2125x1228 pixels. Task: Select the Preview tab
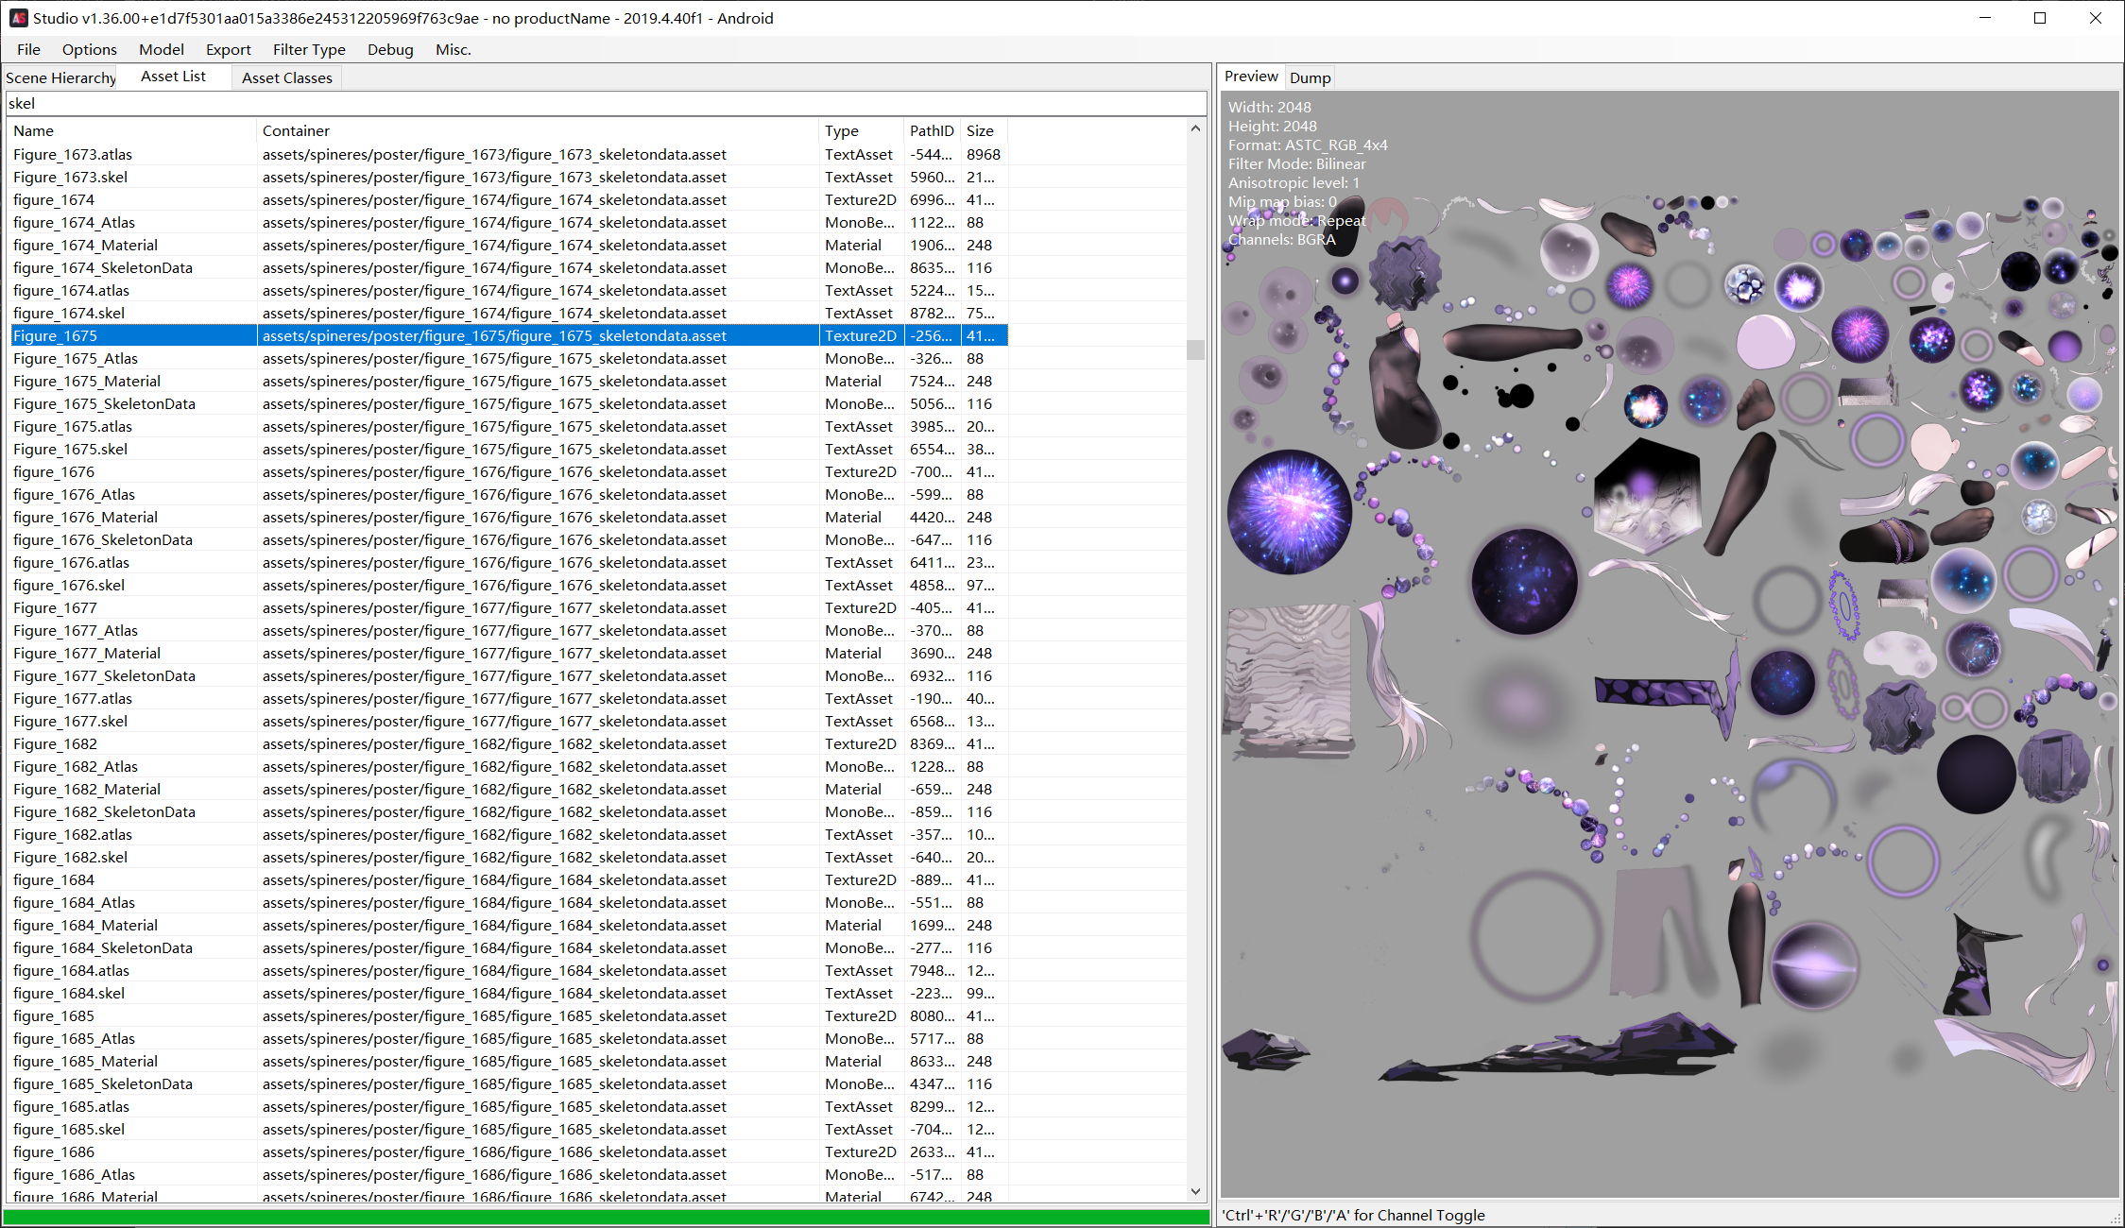1251,77
